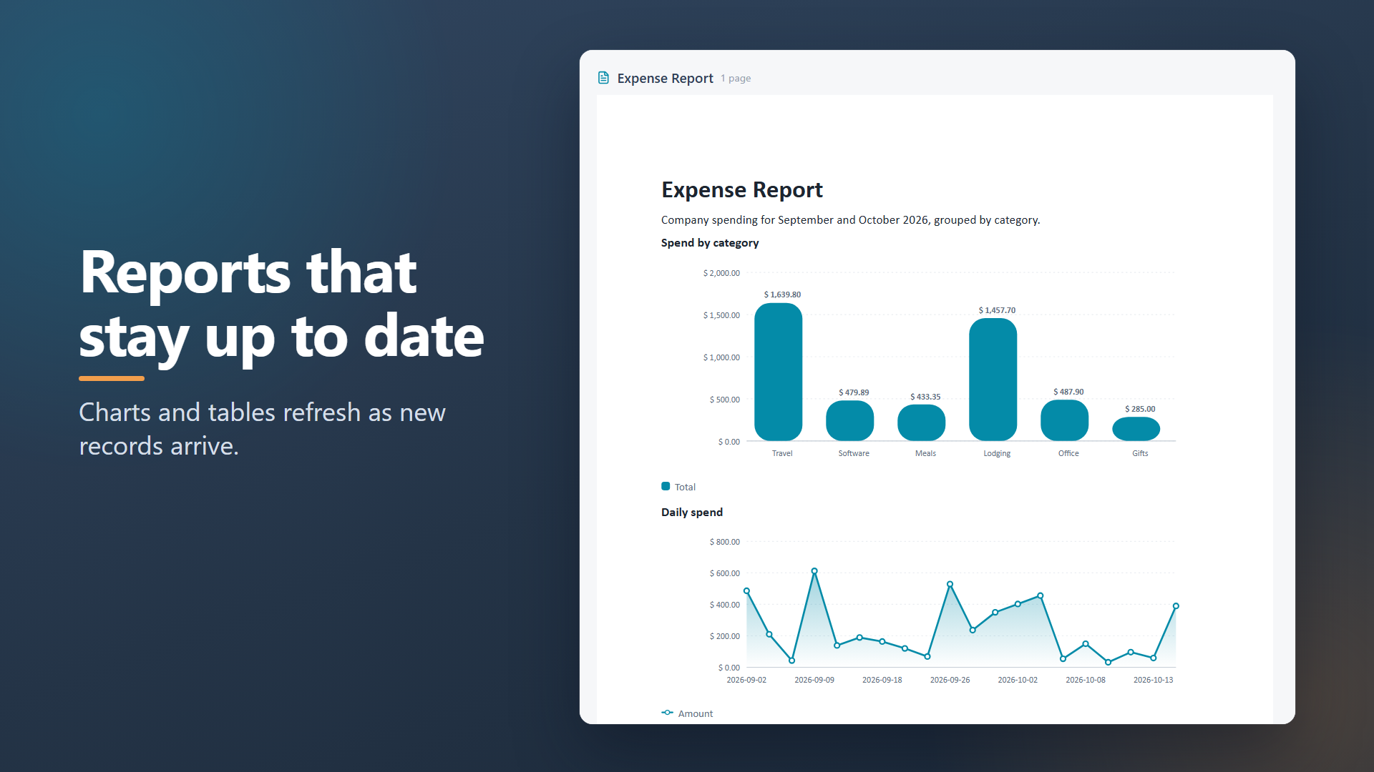
Task: Click the '$ 2,000.00' y-axis label
Action: point(721,273)
